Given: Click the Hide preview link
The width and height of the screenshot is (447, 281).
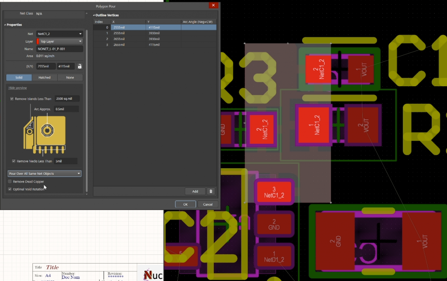Looking at the screenshot, I should pos(17,88).
